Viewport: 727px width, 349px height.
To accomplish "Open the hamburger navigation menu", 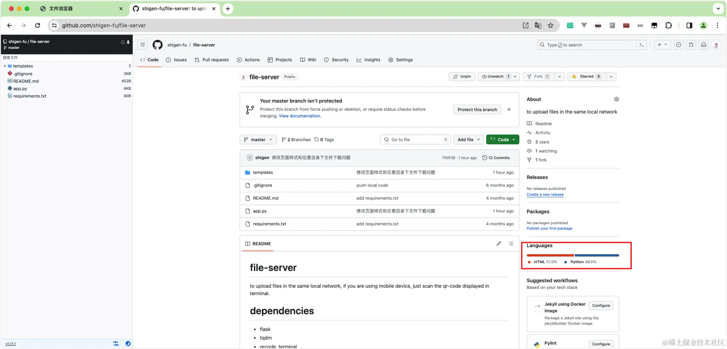I will [143, 45].
